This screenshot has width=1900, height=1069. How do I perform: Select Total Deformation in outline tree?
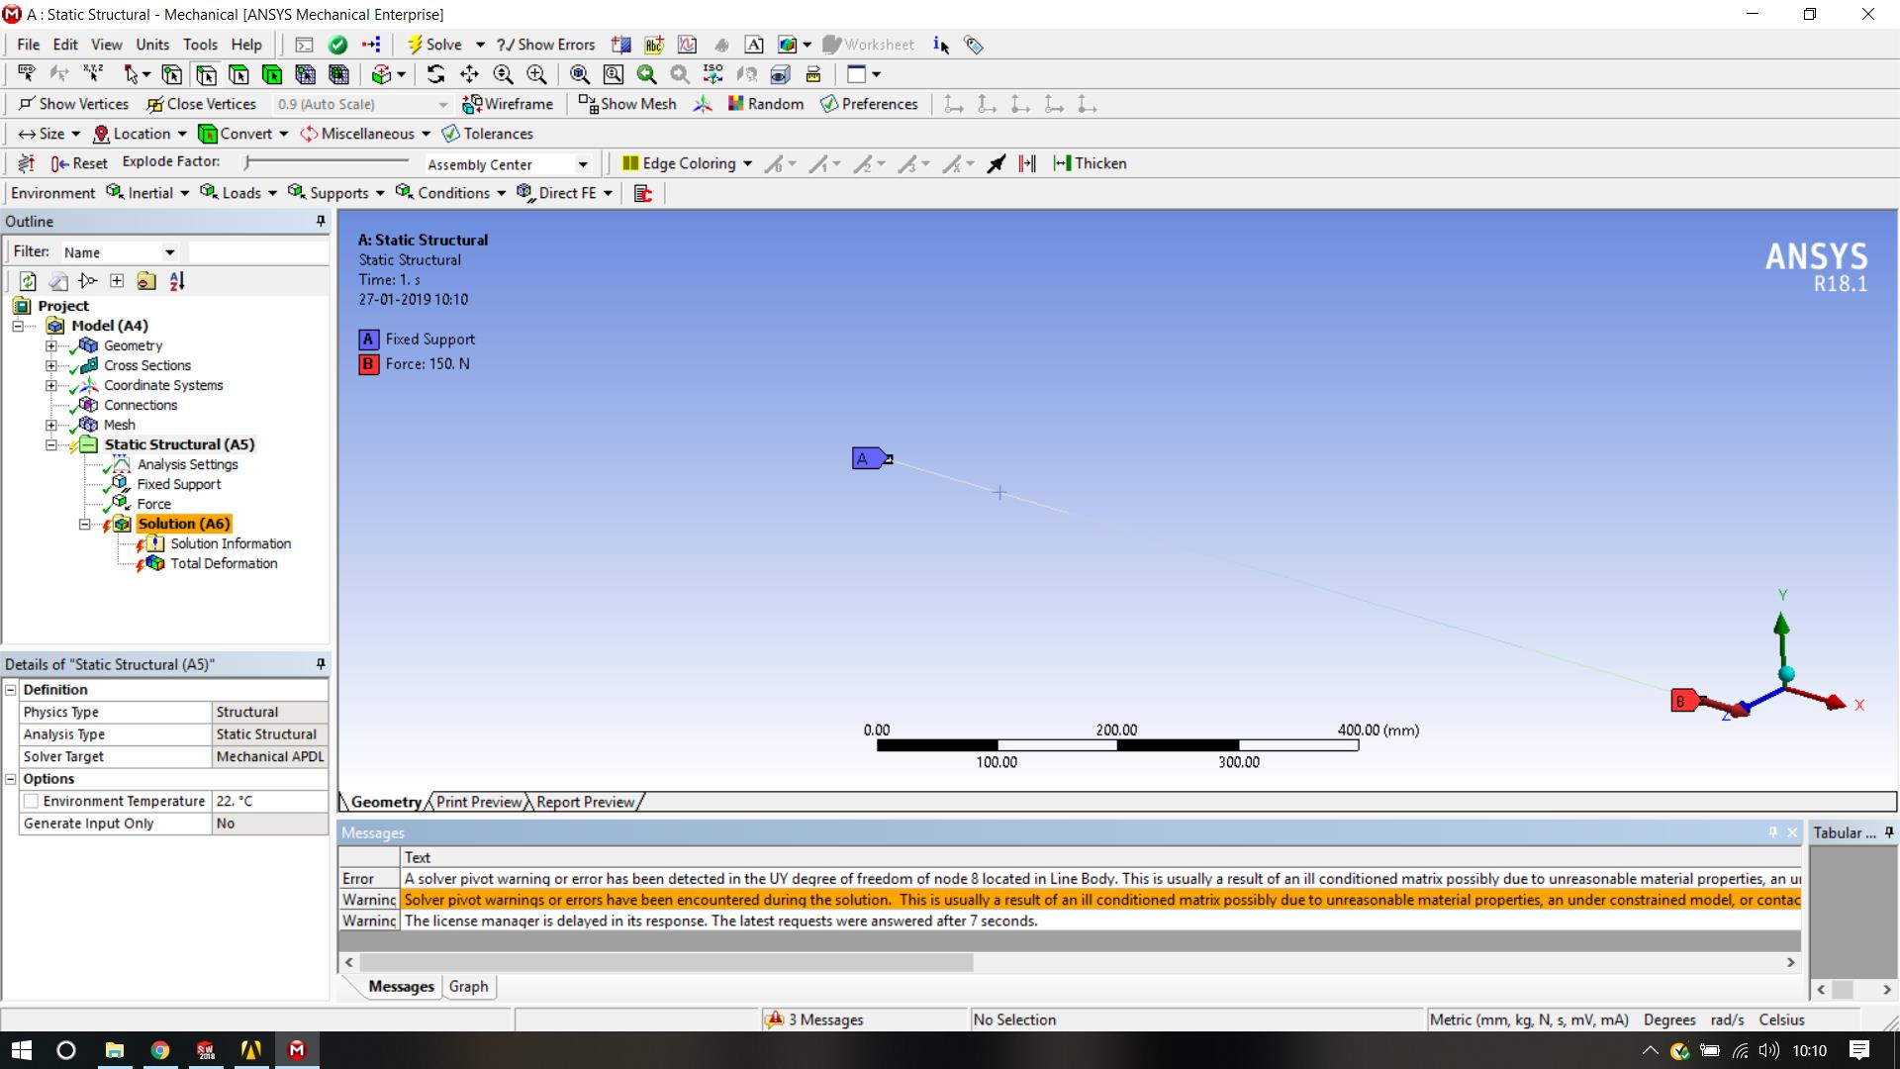pos(224,563)
